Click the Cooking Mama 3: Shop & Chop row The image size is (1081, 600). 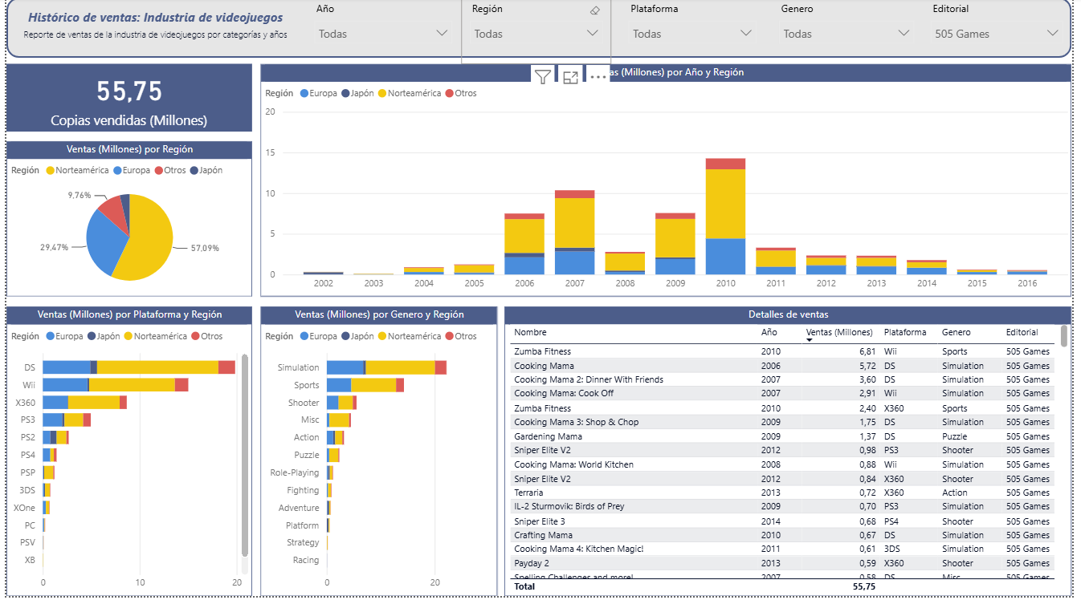coord(782,422)
